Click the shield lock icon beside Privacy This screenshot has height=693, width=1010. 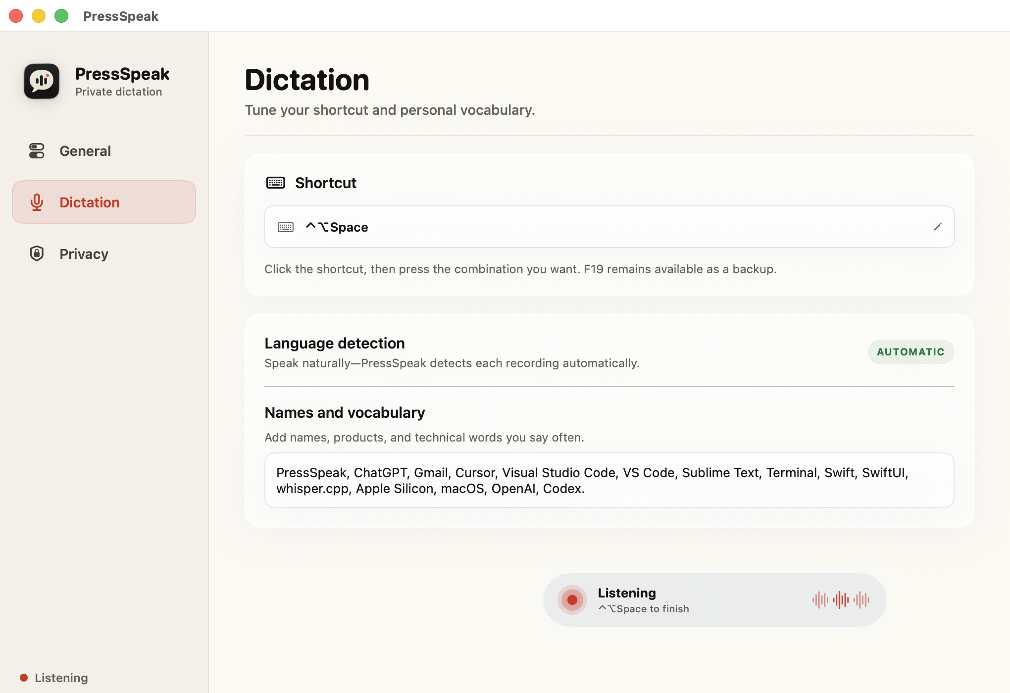tap(37, 253)
